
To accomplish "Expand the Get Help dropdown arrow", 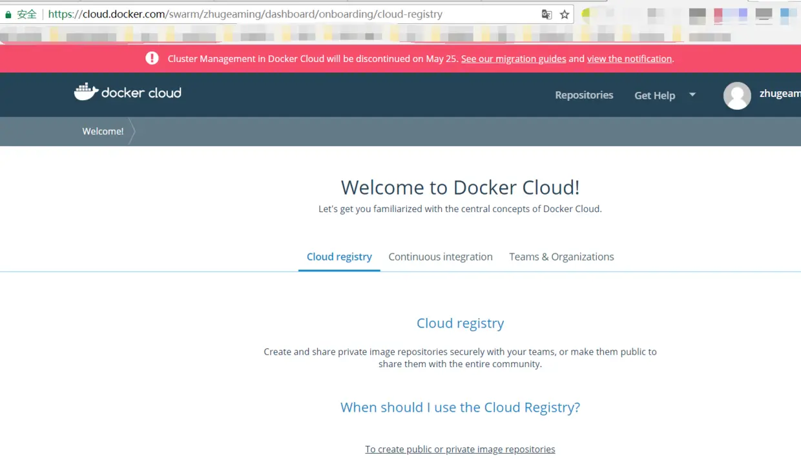I will click(692, 95).
